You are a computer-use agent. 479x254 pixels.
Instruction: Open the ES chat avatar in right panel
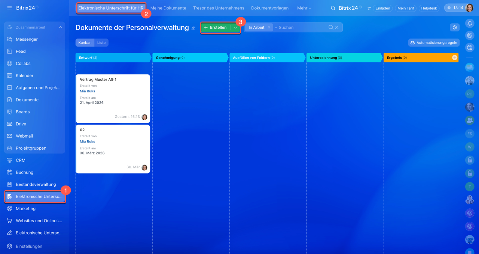coord(470,134)
